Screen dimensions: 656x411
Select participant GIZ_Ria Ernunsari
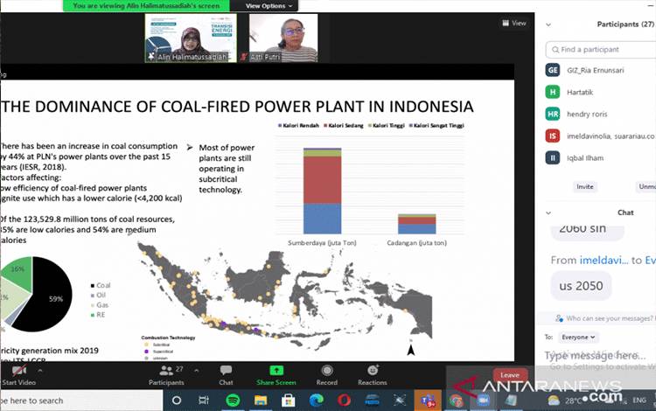(x=596, y=70)
